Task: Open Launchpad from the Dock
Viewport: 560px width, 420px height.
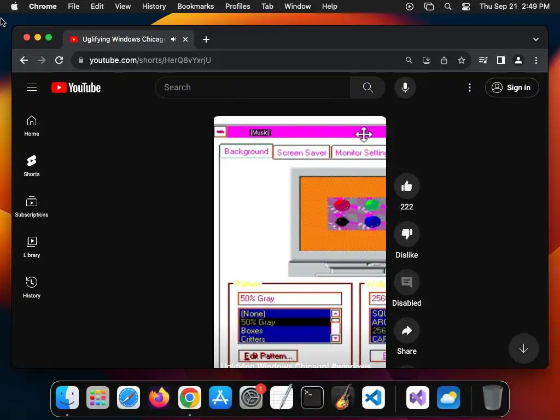Action: click(98, 398)
